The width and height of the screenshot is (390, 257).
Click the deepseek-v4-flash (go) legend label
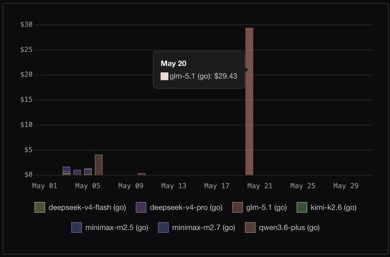[87, 208]
